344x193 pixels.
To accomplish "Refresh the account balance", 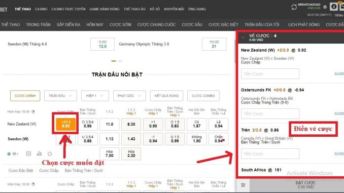I will [294, 7].
